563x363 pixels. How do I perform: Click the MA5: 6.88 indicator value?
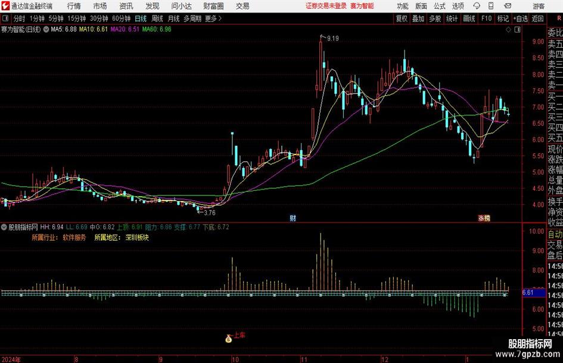coord(64,29)
